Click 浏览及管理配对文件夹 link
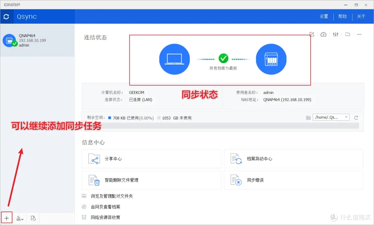The width and height of the screenshot is (374, 225). pyautogui.click(x=112, y=196)
